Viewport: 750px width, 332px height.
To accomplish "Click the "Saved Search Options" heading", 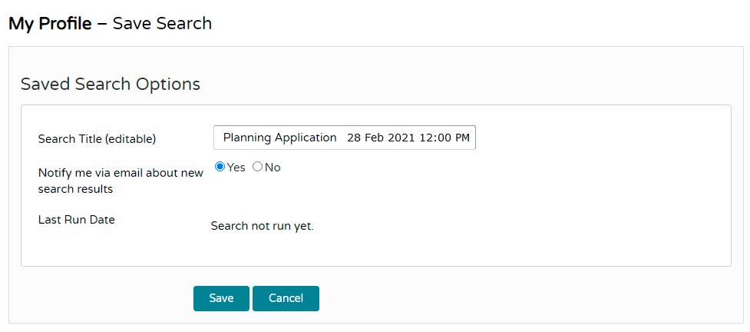I will click(x=111, y=84).
